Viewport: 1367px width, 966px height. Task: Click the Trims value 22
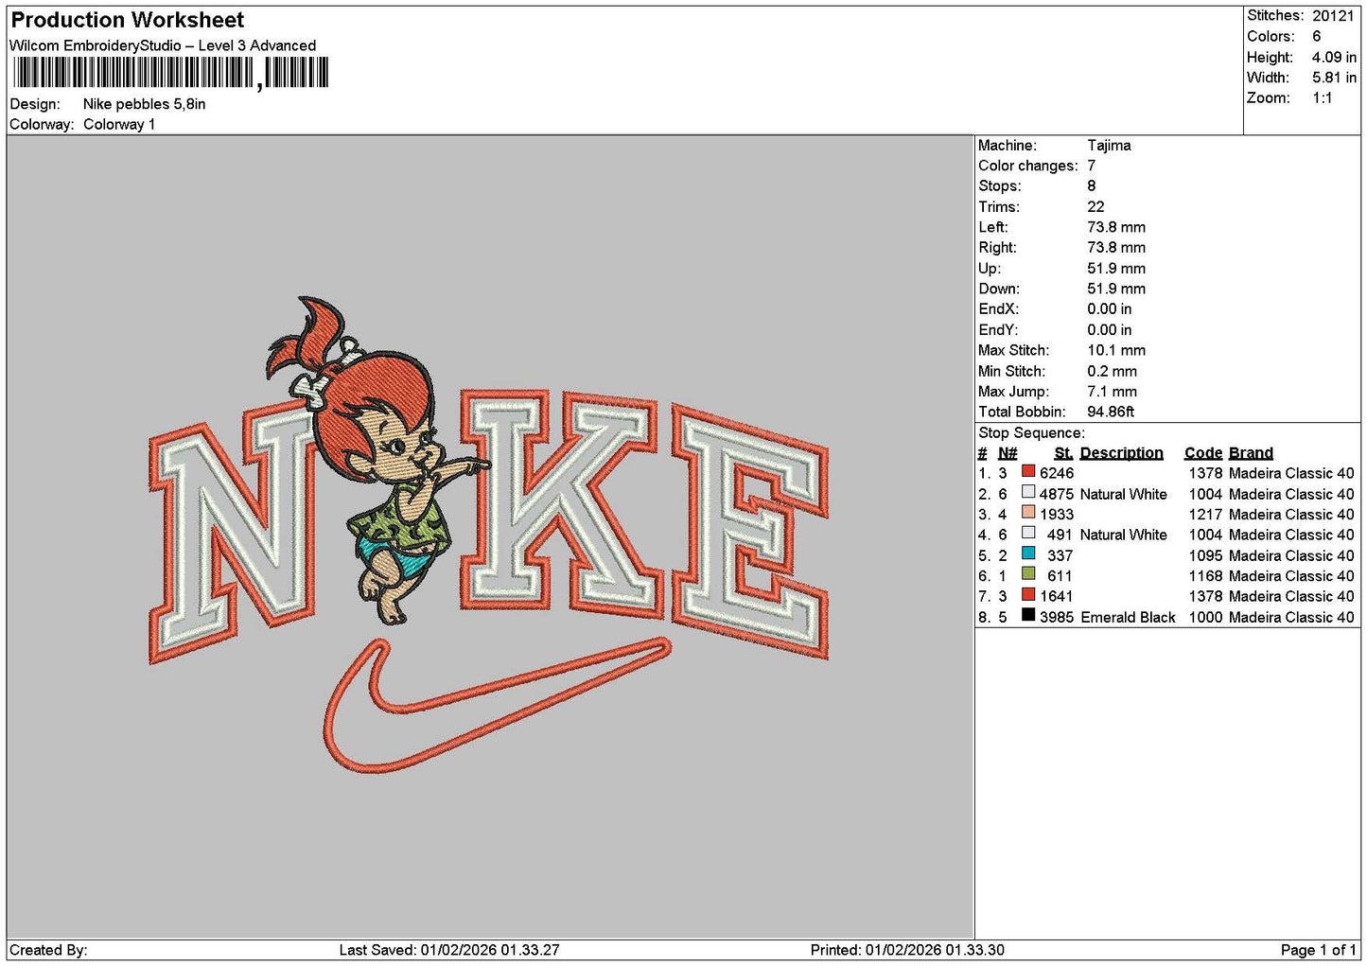click(x=1095, y=207)
